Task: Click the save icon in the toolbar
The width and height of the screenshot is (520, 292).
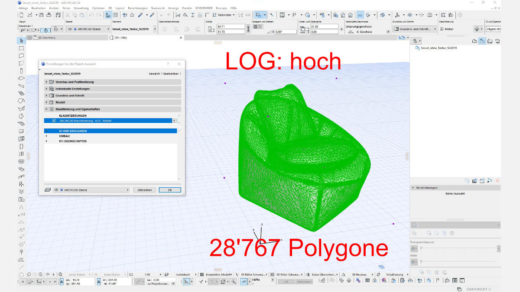Action: [41, 15]
